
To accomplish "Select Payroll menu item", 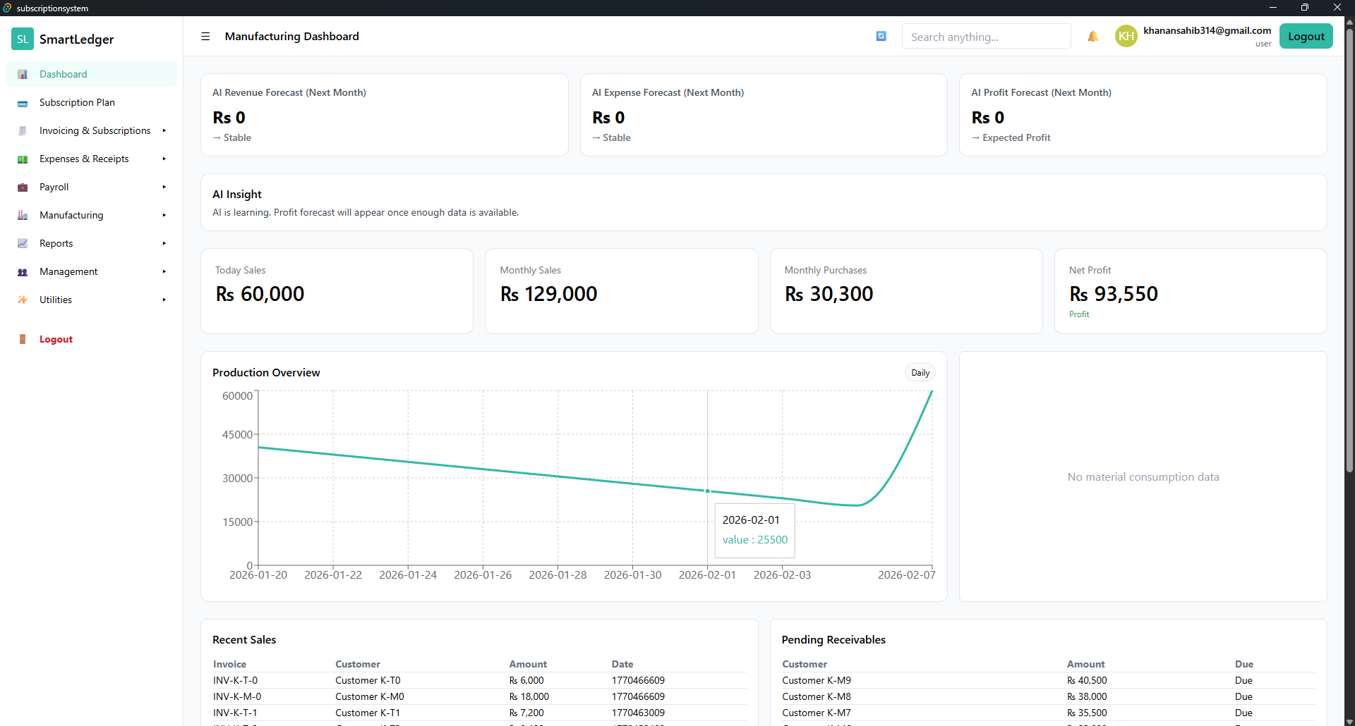I will coord(91,187).
